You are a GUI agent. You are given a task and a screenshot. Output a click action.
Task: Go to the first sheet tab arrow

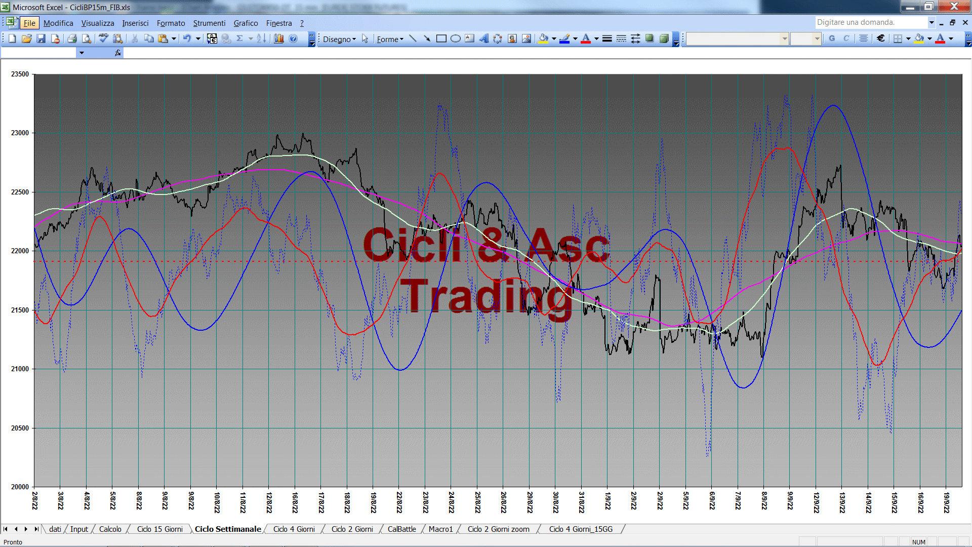click(x=6, y=529)
